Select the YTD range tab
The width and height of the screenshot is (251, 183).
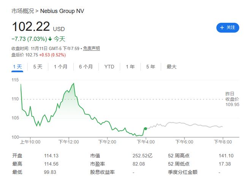point(109,67)
